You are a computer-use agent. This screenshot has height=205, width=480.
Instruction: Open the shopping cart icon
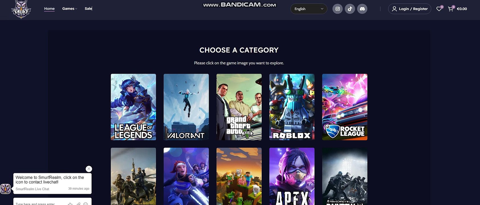[x=451, y=9]
